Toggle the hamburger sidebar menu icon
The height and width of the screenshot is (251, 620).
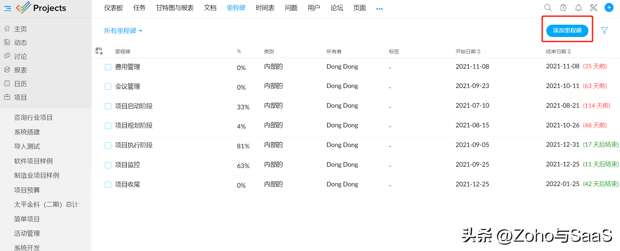point(8,8)
